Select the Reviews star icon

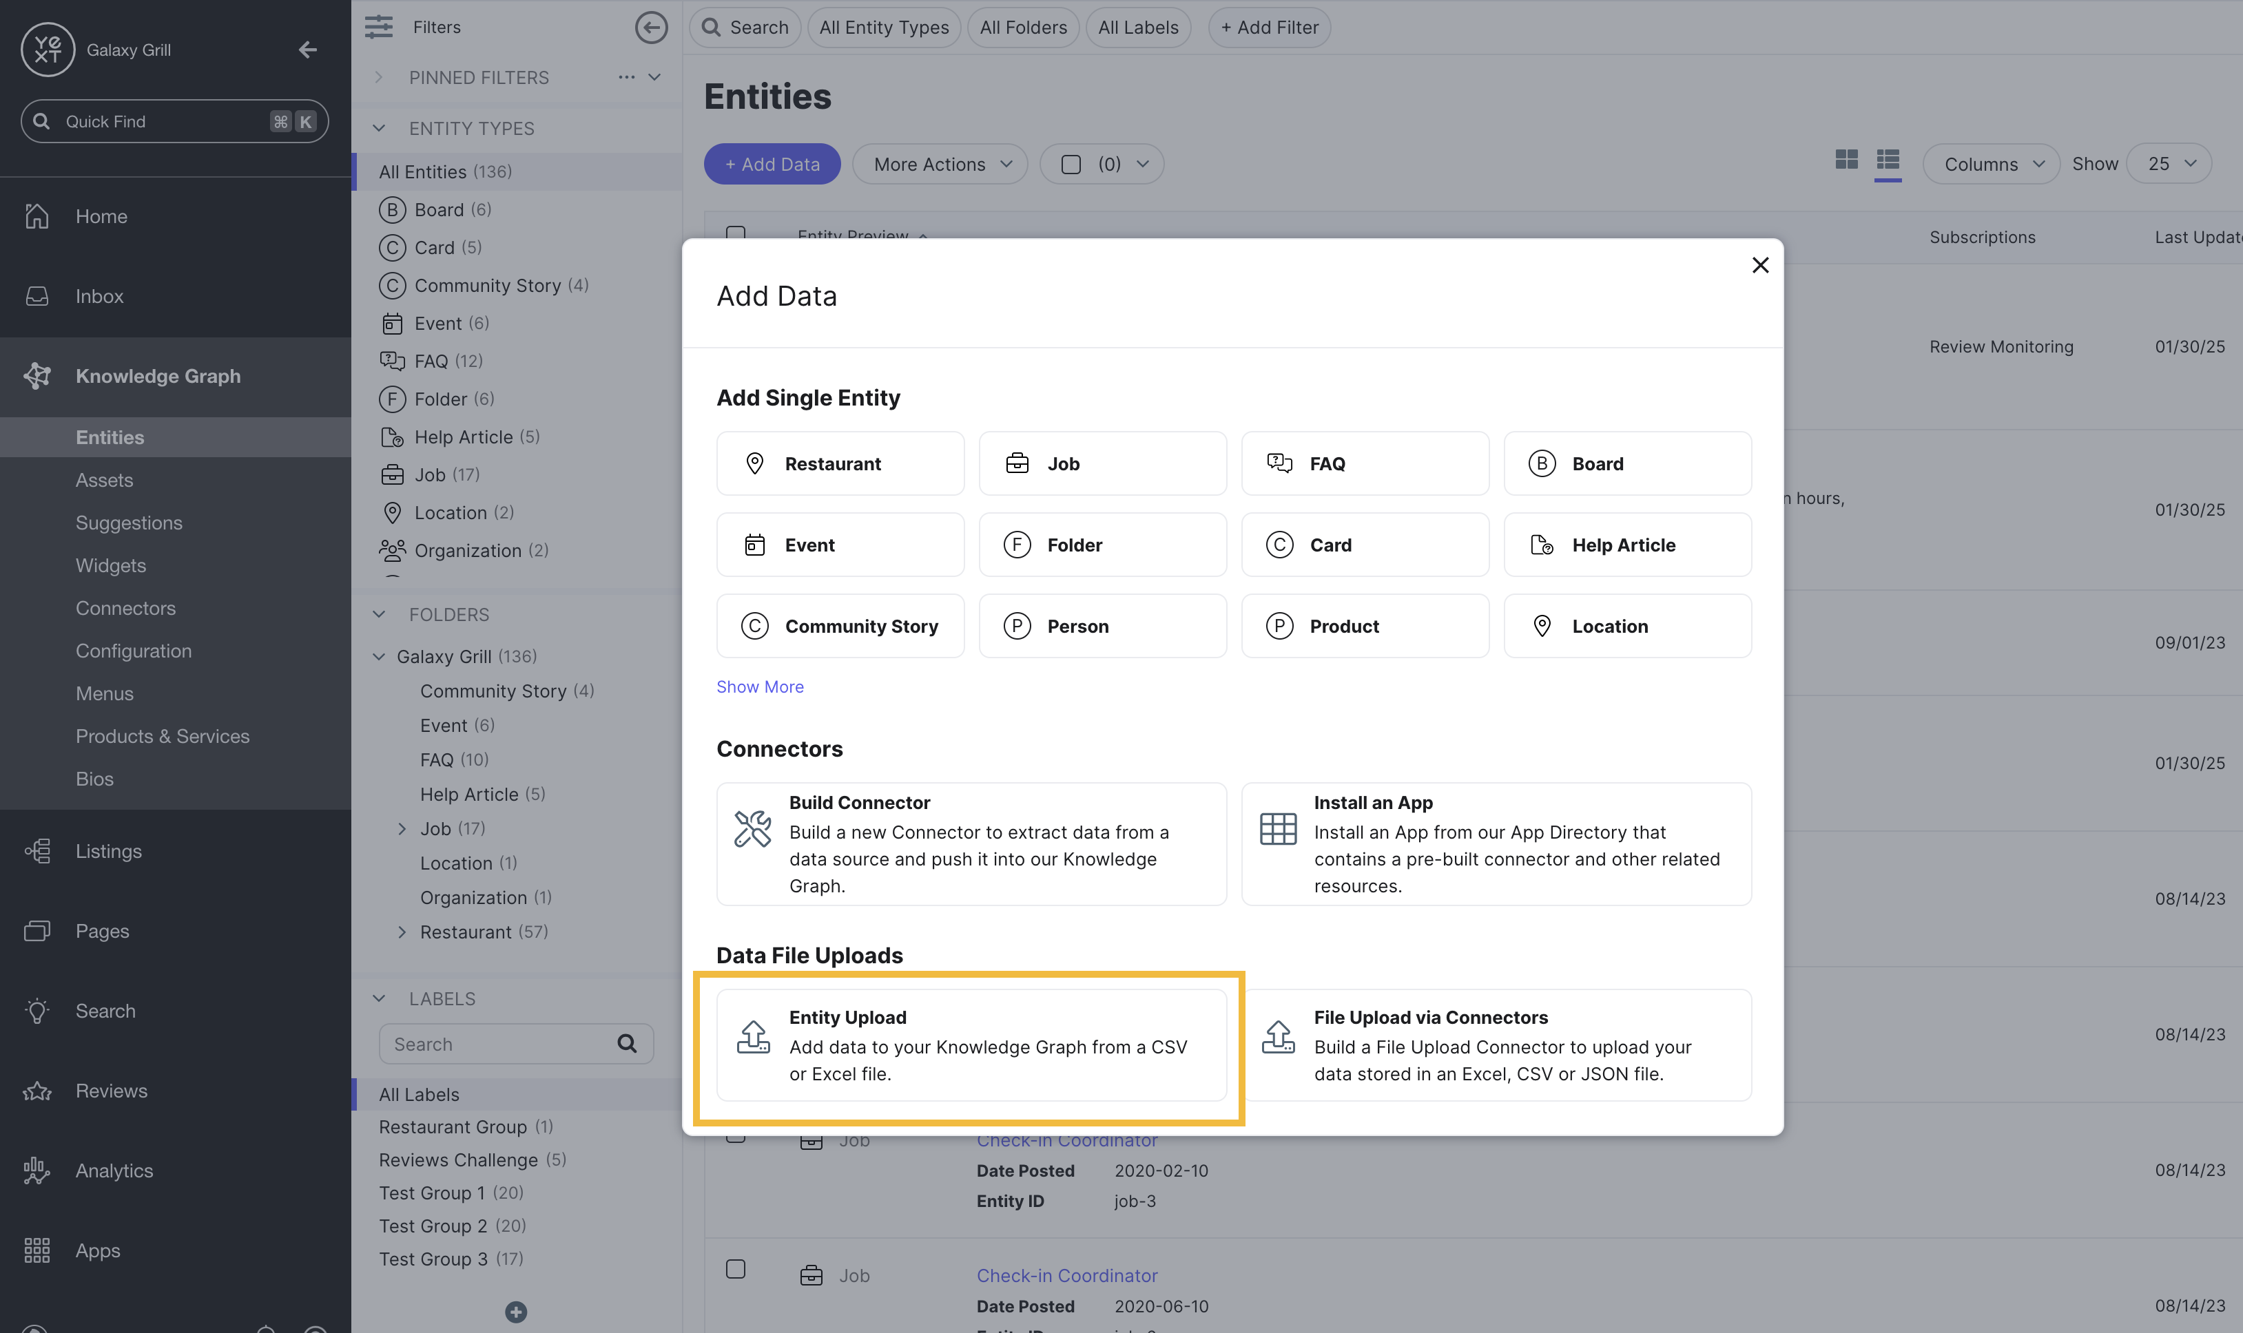pos(37,1091)
